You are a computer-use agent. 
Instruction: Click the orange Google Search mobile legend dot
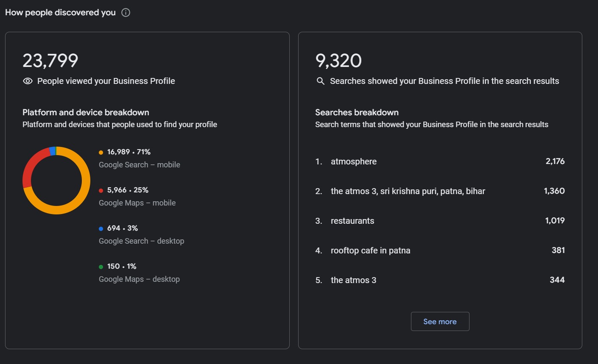[101, 153]
